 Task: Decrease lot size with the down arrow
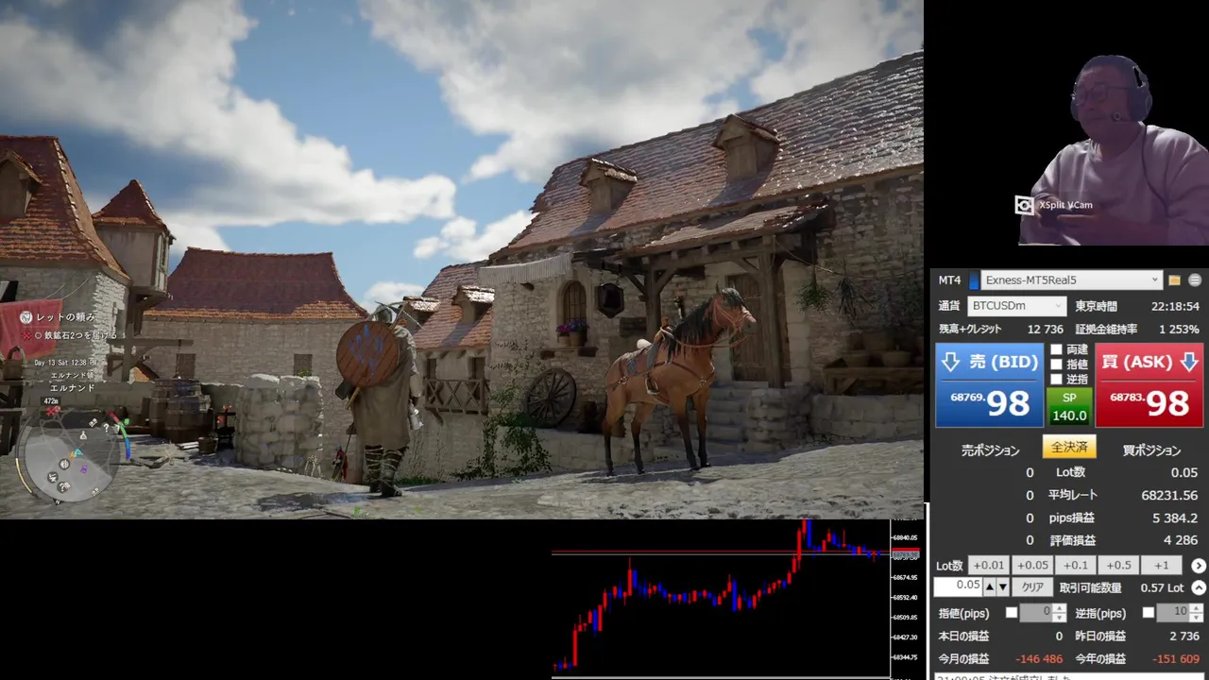(x=1003, y=587)
